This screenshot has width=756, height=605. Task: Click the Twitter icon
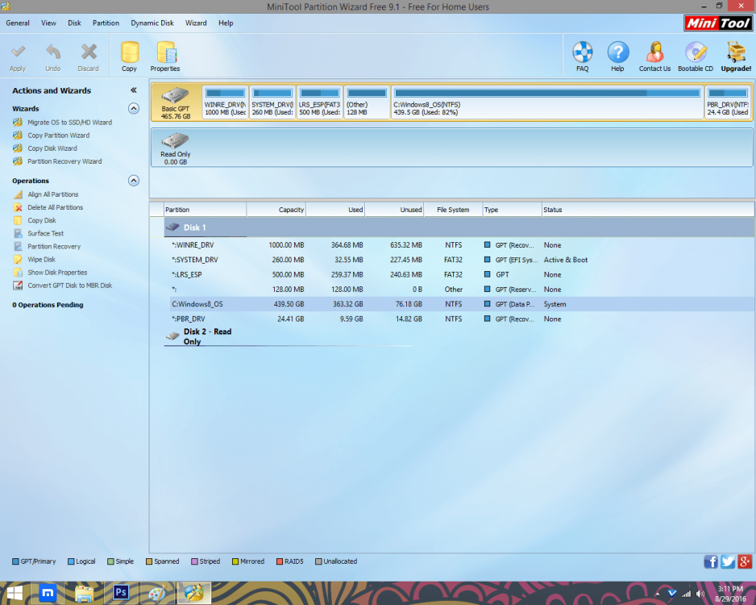click(728, 561)
